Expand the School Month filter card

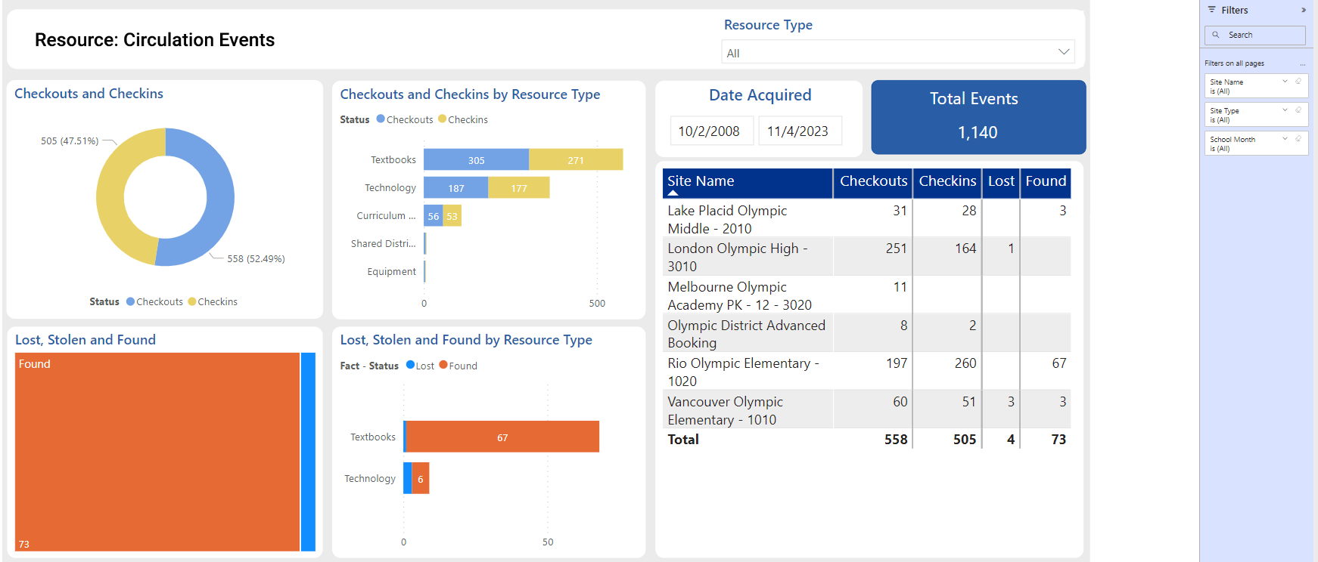[x=1285, y=139]
